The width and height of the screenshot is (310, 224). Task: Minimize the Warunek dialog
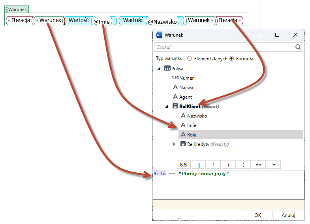point(259,35)
